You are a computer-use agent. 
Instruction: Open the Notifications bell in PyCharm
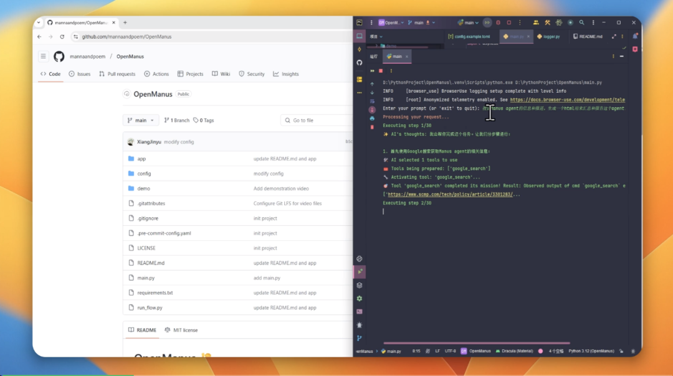[635, 37]
